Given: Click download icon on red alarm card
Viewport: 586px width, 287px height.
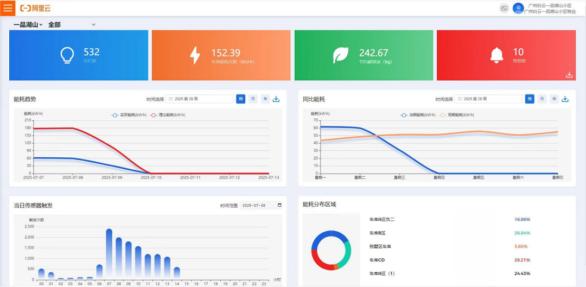Looking at the screenshot, I should 569,75.
